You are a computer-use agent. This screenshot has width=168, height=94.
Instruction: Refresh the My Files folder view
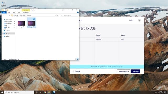tap(58, 15)
